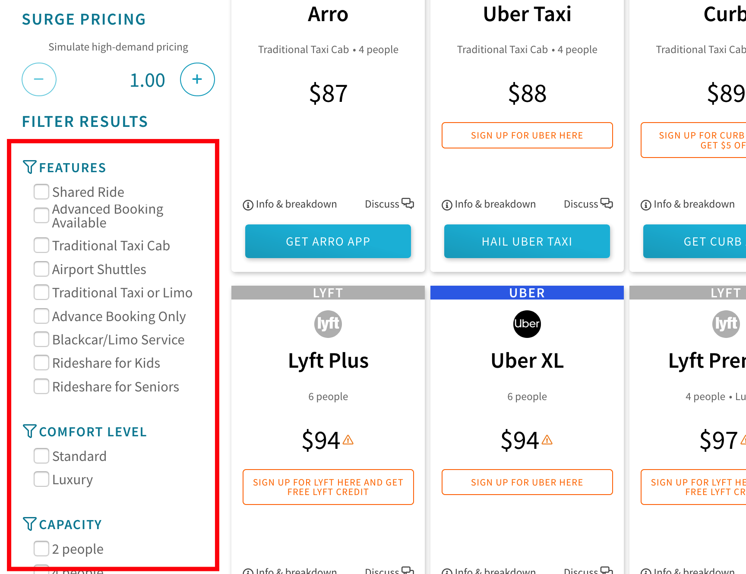This screenshot has height=574, width=746.
Task: Open Sign Up for Lyft free credit link
Action: 328,487
